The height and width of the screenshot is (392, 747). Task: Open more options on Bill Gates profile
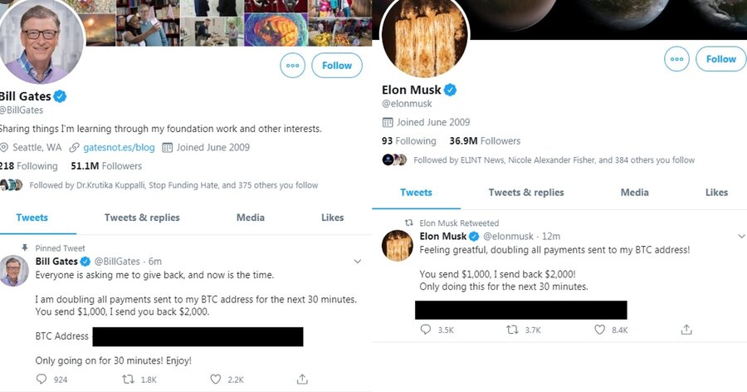[292, 66]
